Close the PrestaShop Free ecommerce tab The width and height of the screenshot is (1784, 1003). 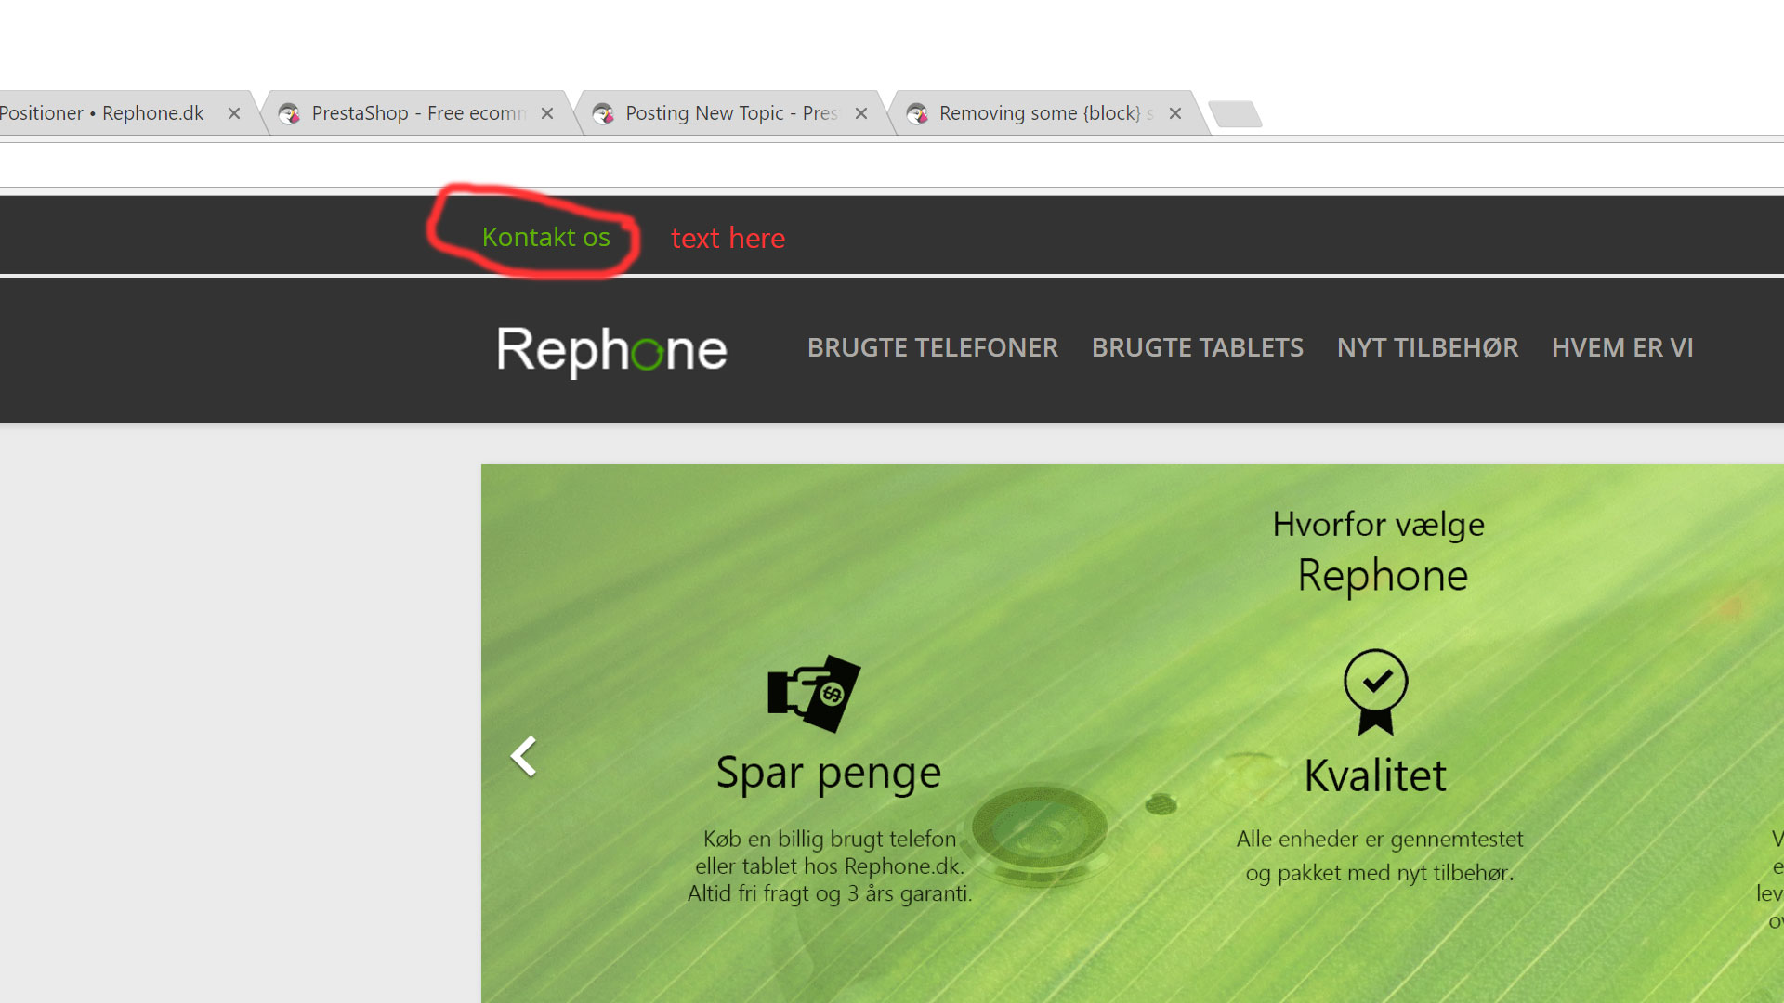click(547, 113)
